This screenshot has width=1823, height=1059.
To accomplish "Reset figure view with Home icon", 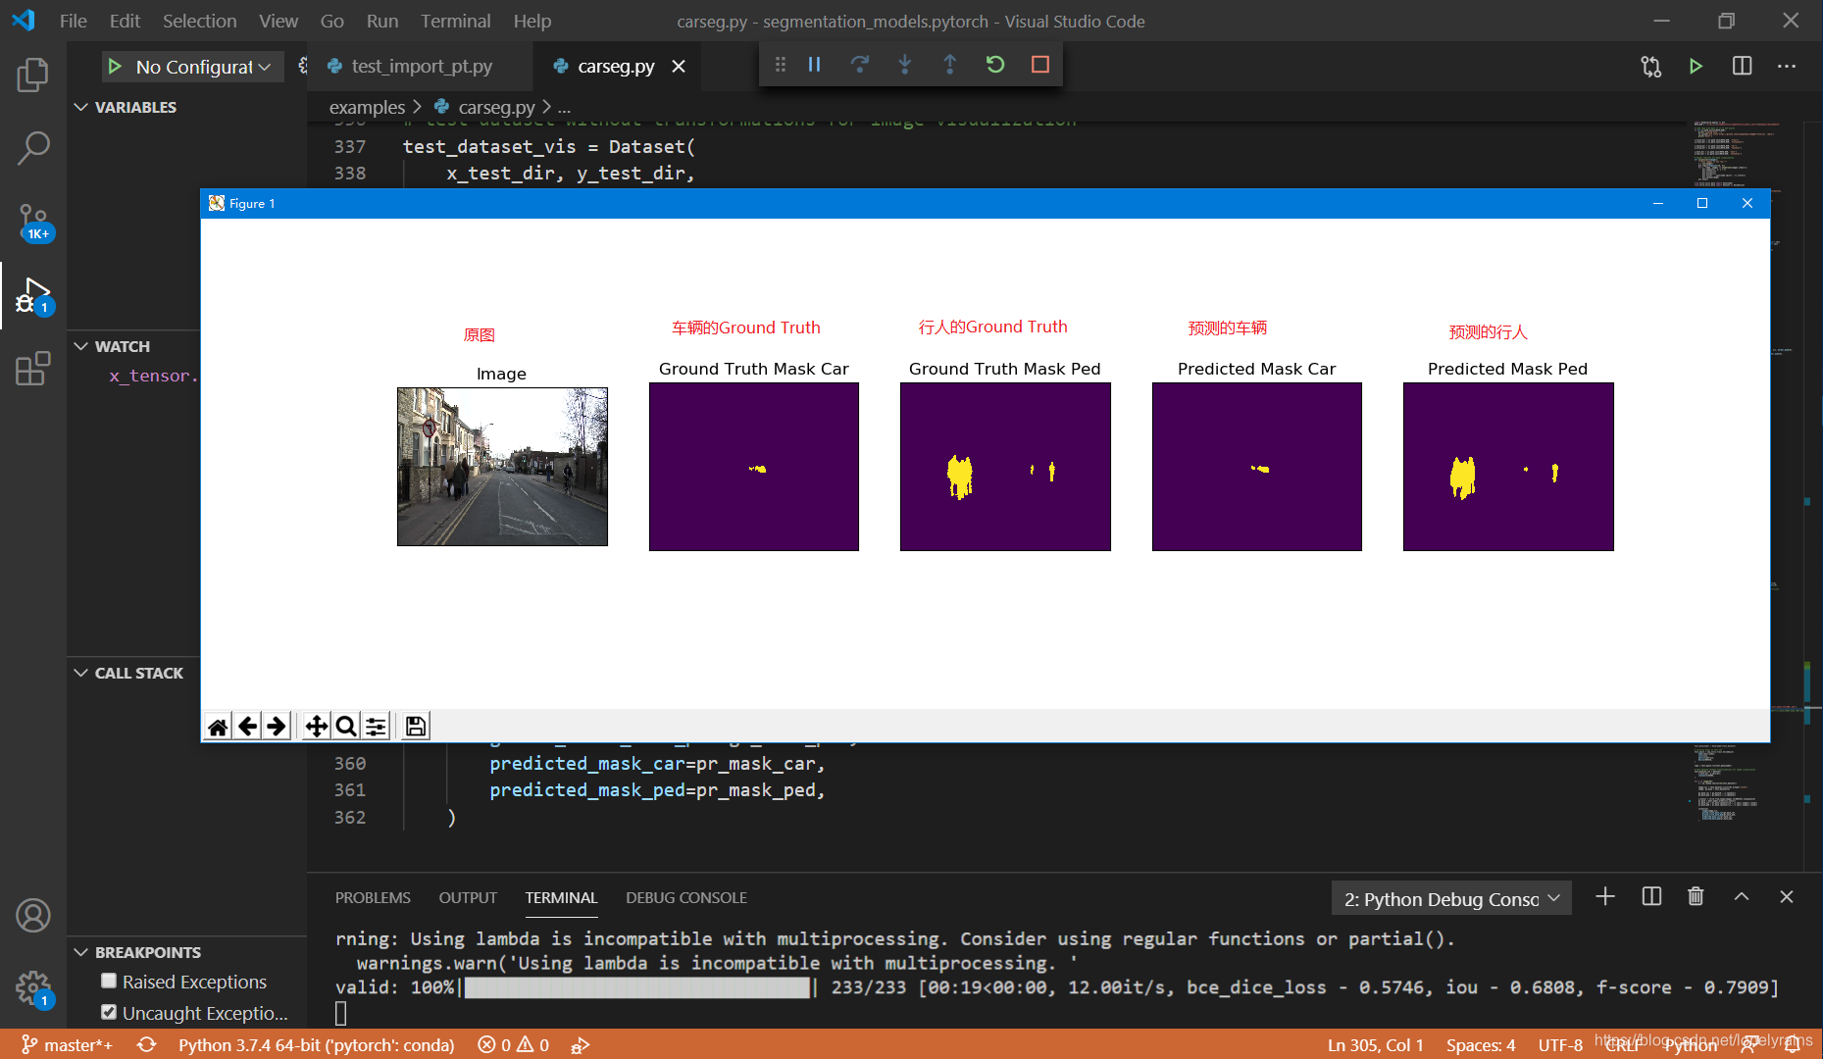I will pyautogui.click(x=218, y=726).
